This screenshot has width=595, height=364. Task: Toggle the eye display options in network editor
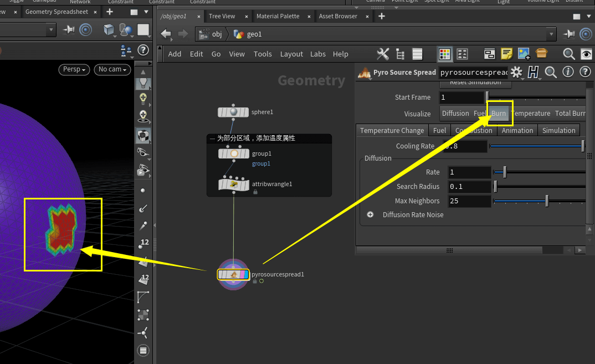pyautogui.click(x=586, y=54)
